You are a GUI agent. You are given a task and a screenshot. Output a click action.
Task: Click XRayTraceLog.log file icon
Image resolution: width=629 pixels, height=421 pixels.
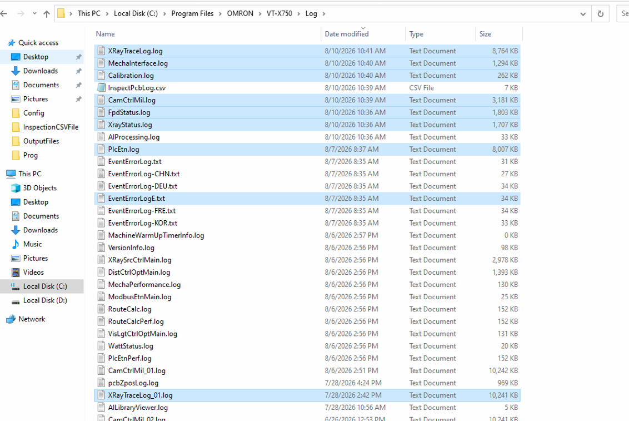pos(101,51)
